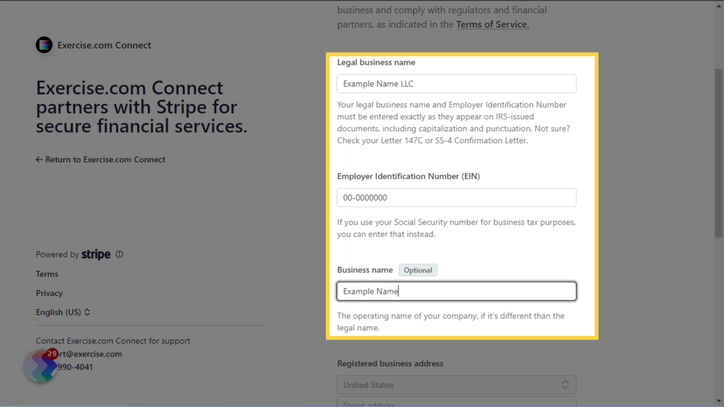Return to Exercise.com Connect
Screen dimensions: 724x407
[x=101, y=160]
